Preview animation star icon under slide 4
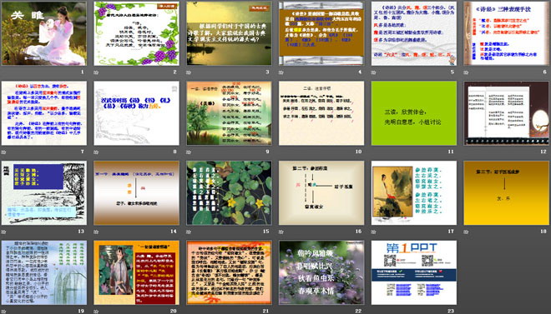The width and height of the screenshot is (551, 314). coord(281,72)
